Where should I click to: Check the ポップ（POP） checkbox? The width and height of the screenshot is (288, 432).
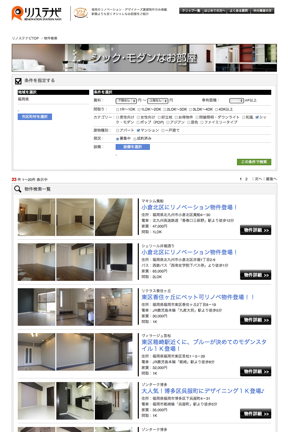(138, 123)
